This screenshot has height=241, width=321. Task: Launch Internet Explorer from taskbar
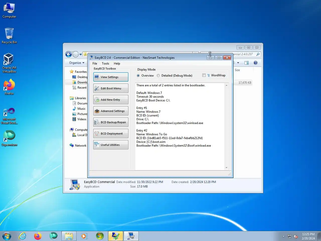tap(23, 236)
